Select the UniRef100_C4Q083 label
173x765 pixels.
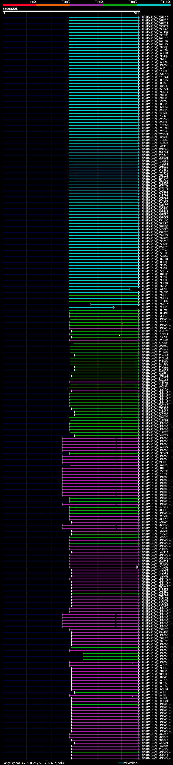point(155,698)
